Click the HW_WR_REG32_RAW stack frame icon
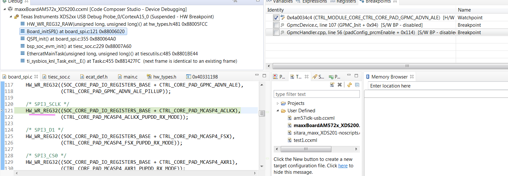The width and height of the screenshot is (508, 176). pos(23,24)
